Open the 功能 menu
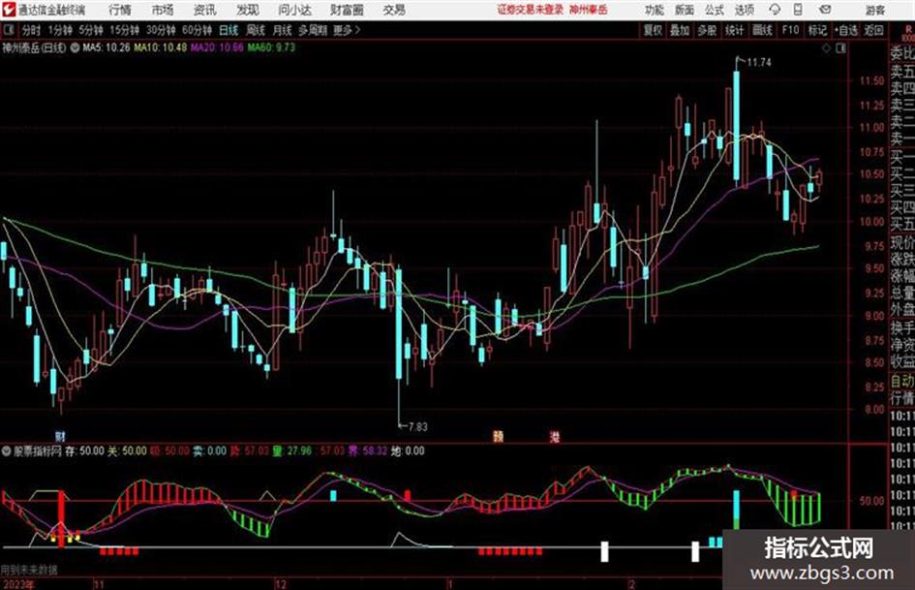Screen dimensions: 915x590 pos(655,10)
